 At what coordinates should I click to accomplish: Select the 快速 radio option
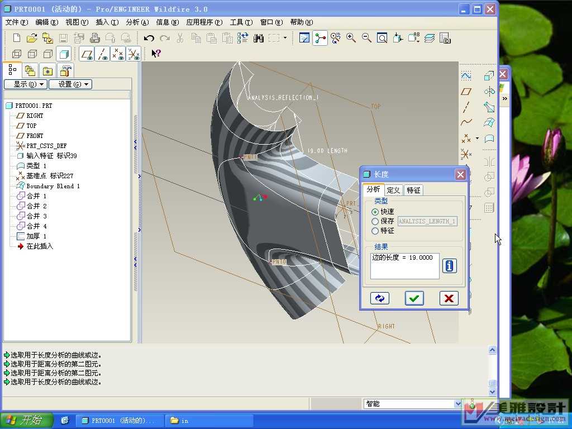[375, 212]
